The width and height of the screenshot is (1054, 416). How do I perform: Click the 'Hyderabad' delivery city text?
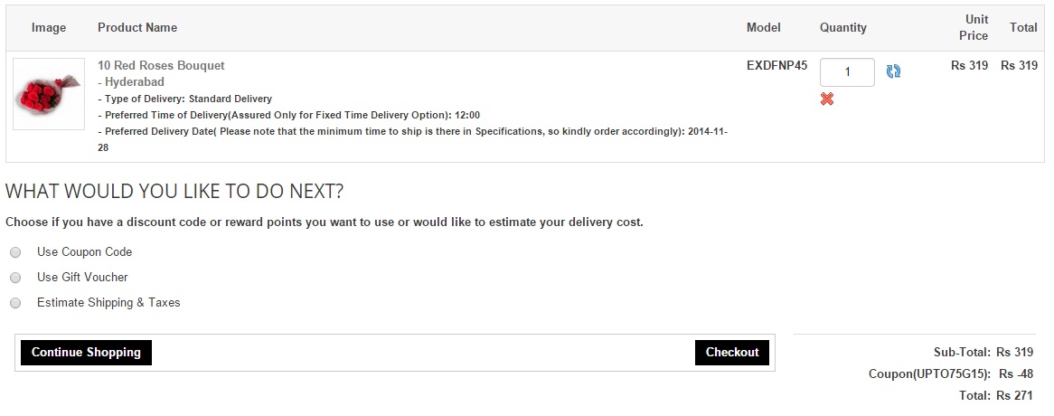click(x=135, y=81)
